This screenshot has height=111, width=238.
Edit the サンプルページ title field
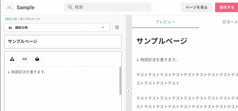(x=63, y=42)
